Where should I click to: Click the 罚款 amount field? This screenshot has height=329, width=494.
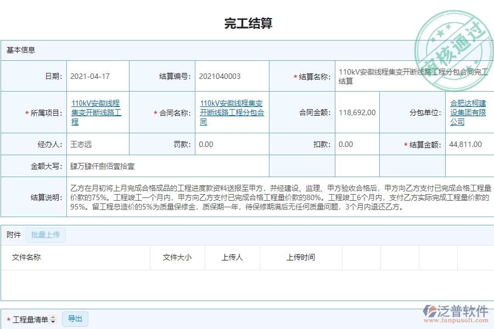[x=206, y=144]
